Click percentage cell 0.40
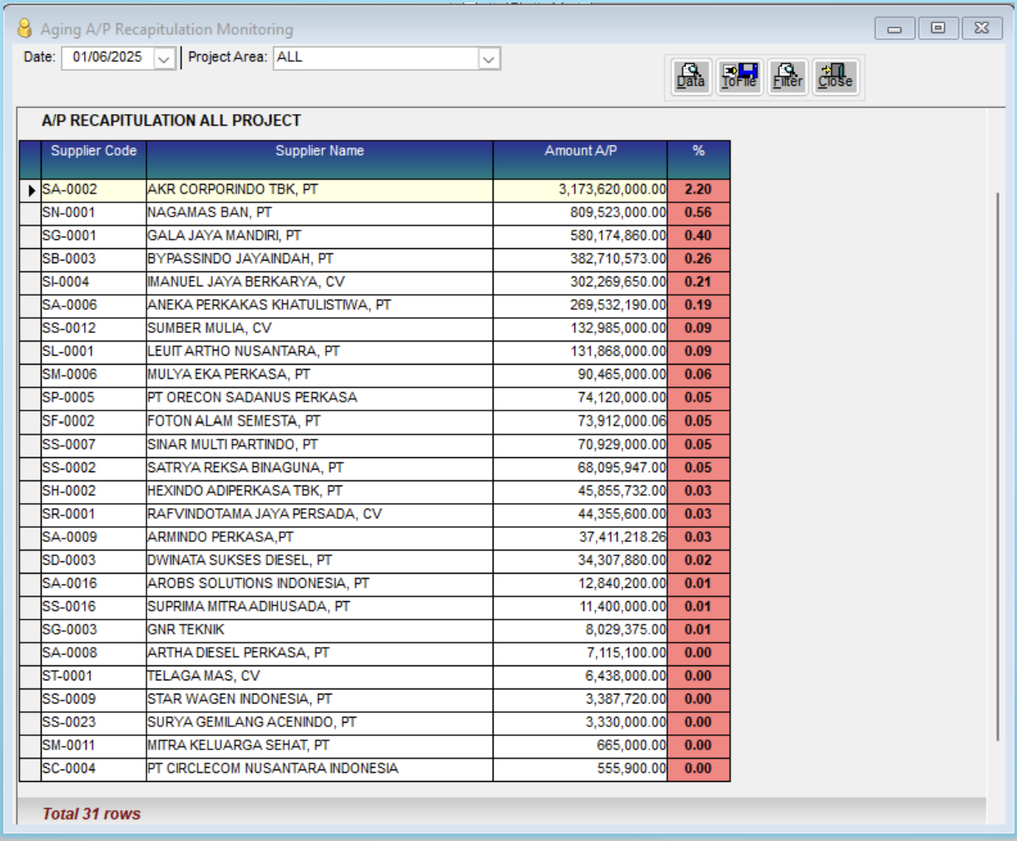 [699, 236]
